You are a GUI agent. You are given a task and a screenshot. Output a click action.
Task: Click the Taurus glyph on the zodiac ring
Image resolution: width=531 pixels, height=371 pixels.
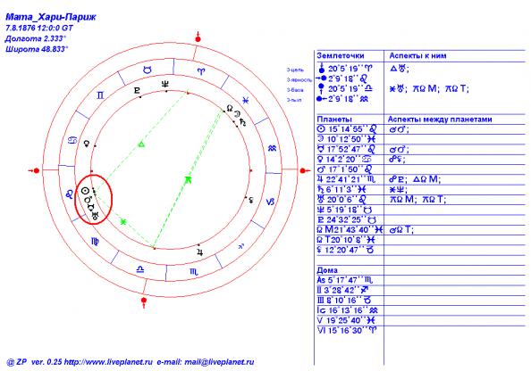pyautogui.click(x=147, y=70)
